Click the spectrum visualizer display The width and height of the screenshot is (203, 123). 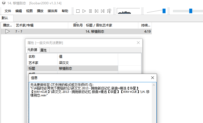pyautogui.click(x=128, y=11)
